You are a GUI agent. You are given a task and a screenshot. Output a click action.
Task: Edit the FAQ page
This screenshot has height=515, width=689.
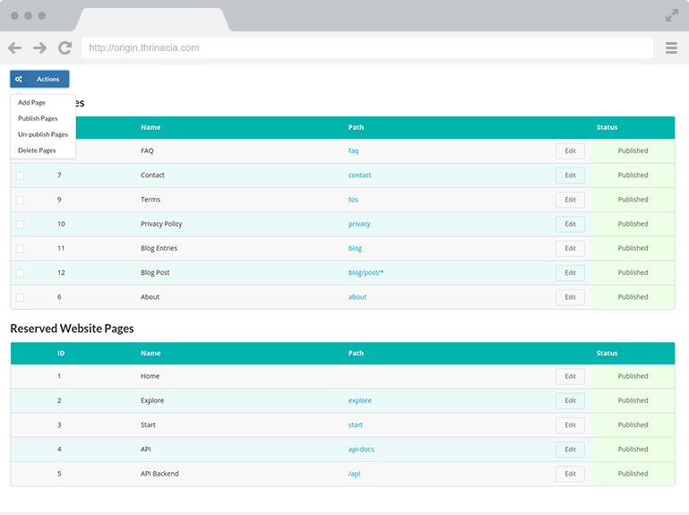(x=570, y=150)
